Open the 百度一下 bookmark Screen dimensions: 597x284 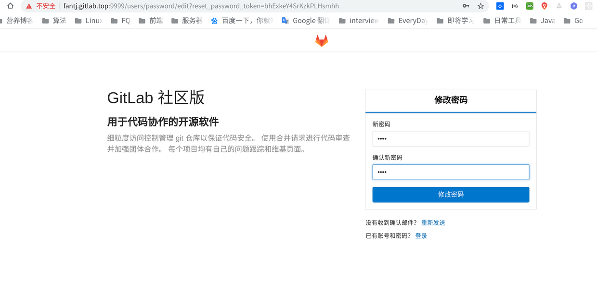pos(242,21)
